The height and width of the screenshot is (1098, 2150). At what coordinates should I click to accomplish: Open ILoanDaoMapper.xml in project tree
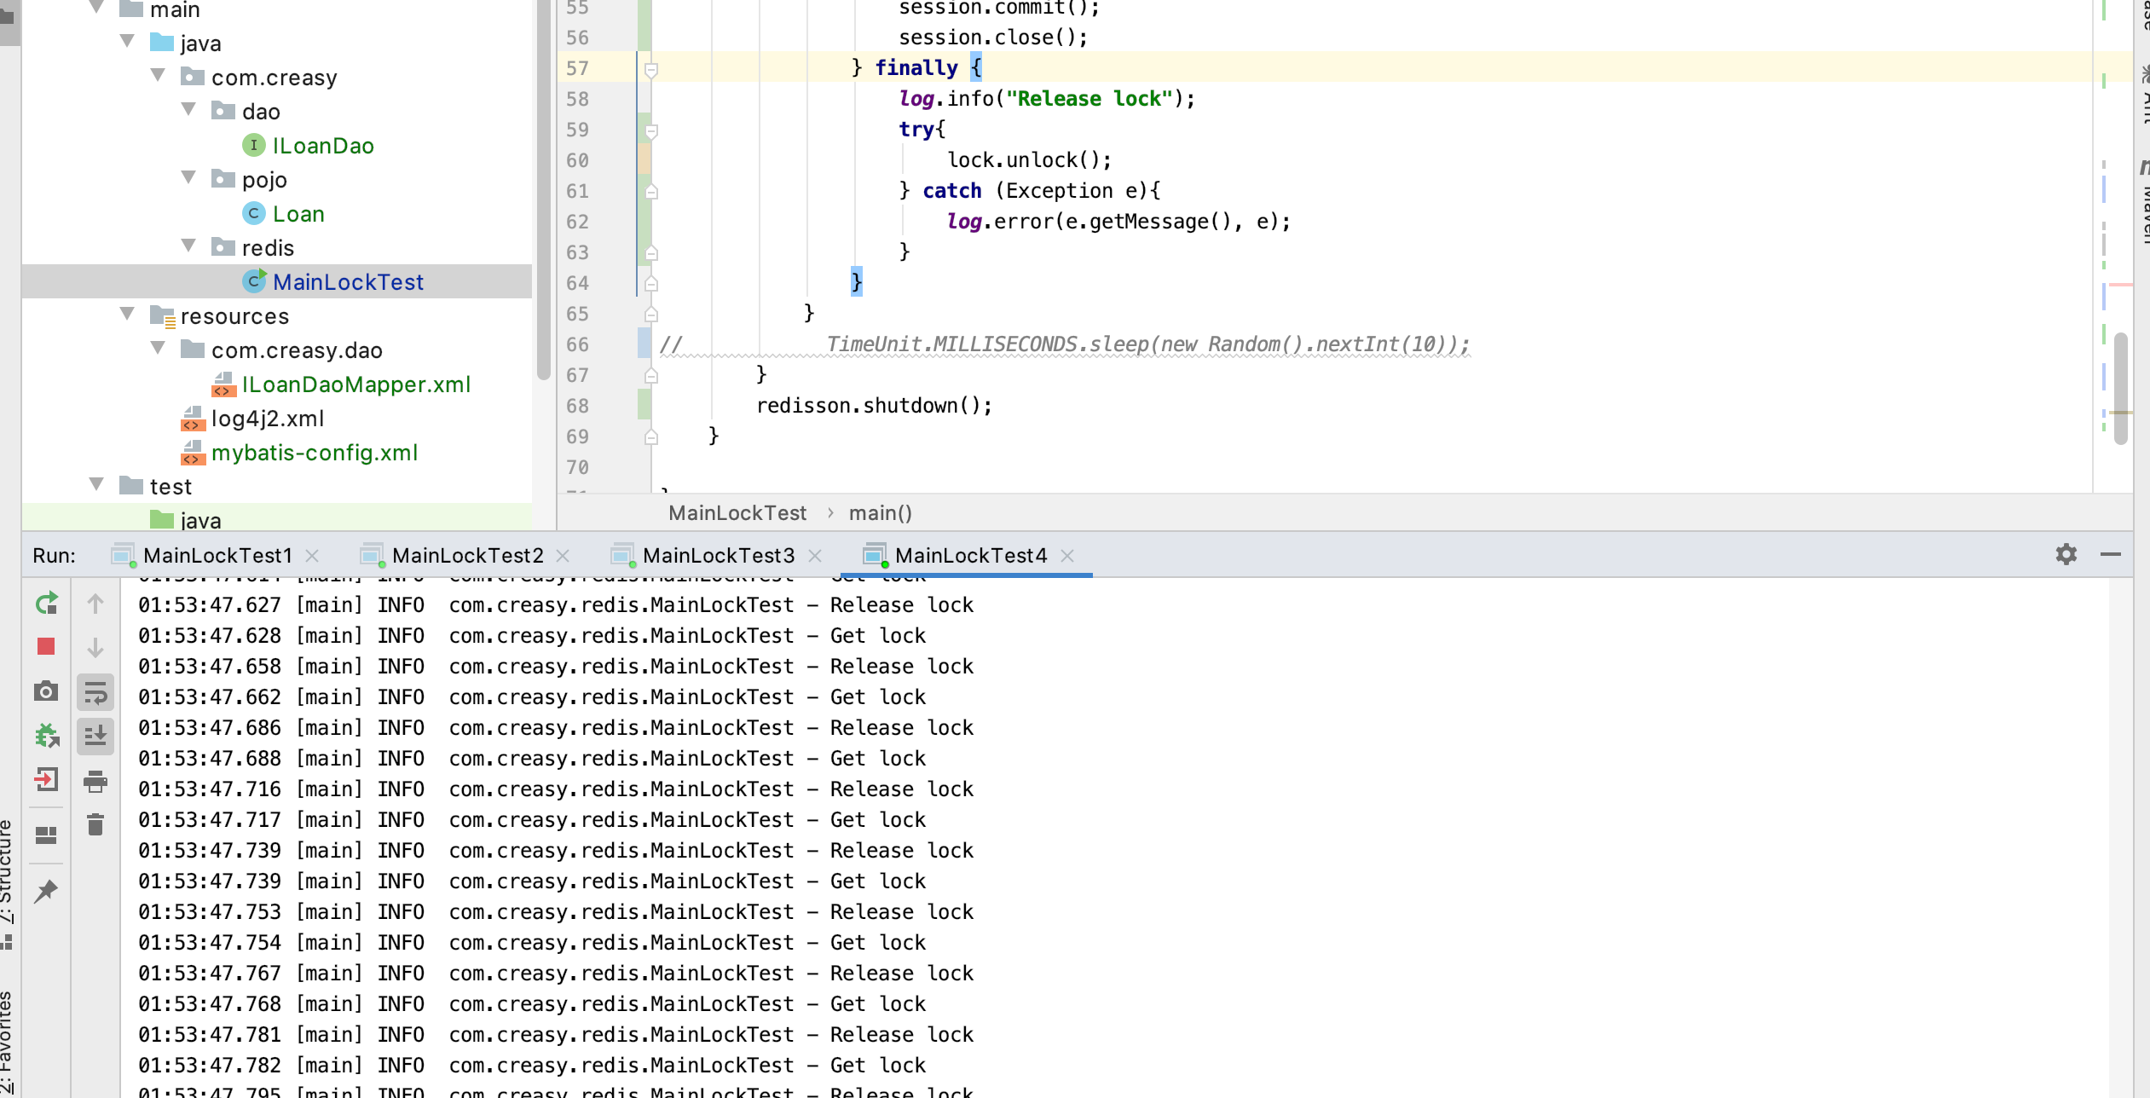coord(355,384)
